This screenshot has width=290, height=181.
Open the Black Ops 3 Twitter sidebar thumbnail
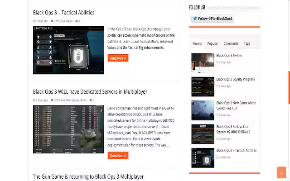coord(203,63)
